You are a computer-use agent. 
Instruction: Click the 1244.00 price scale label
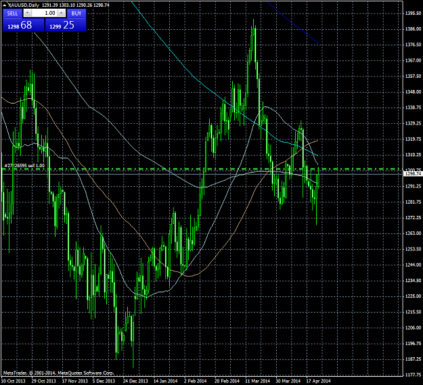(x=414, y=265)
